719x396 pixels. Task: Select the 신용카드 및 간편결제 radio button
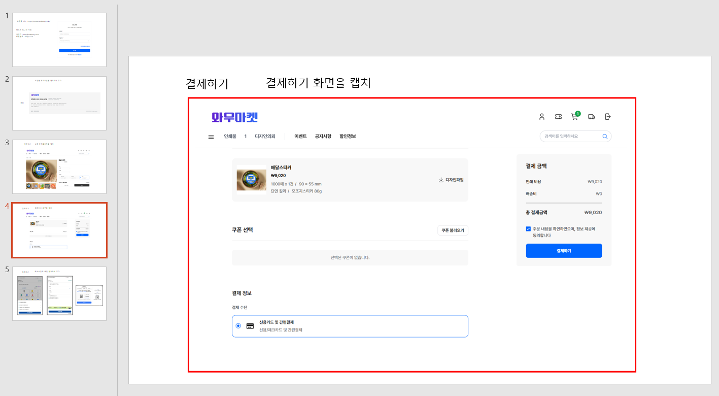coord(238,326)
